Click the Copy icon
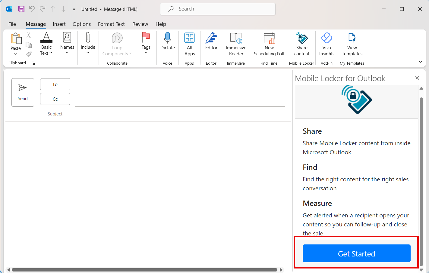Image resolution: width=429 pixels, height=273 pixels. (29, 45)
